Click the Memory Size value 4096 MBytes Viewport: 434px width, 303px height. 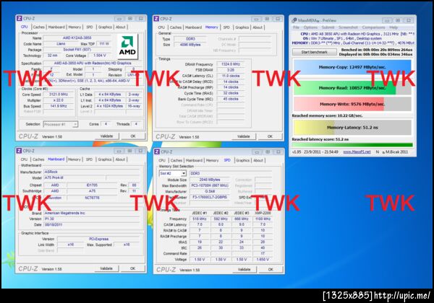click(x=190, y=45)
